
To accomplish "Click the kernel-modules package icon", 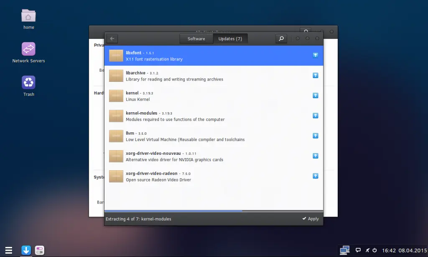I will pyautogui.click(x=116, y=116).
